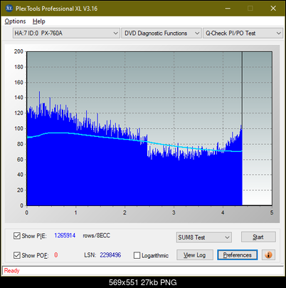The width and height of the screenshot is (286, 288).
Task: Click the Start button
Action: [258, 237]
